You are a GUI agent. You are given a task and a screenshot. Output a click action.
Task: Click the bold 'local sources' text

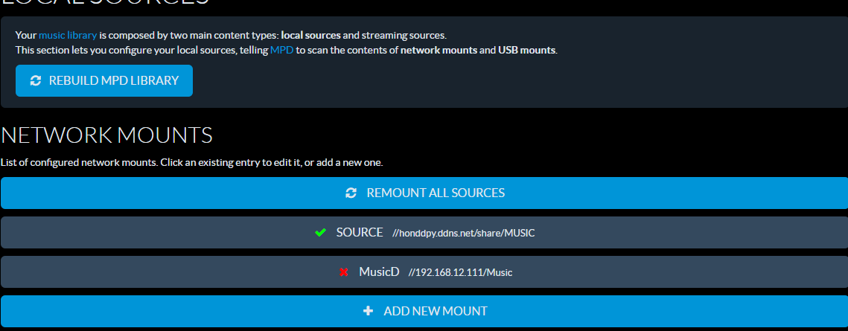tap(311, 36)
